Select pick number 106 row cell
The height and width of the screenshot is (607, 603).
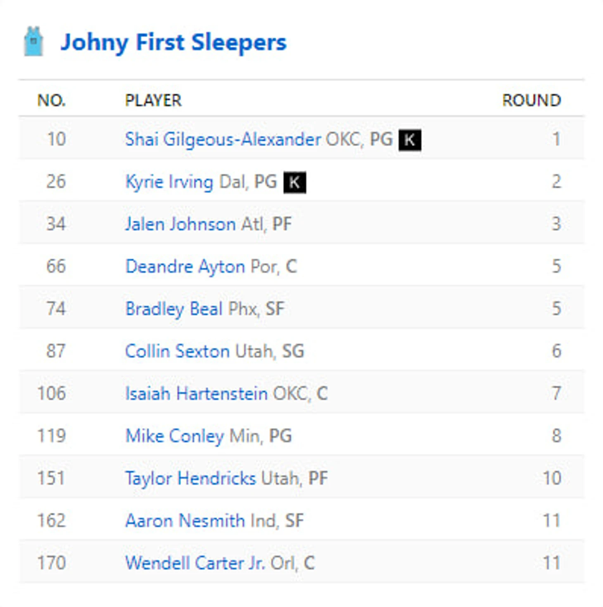pos(52,393)
